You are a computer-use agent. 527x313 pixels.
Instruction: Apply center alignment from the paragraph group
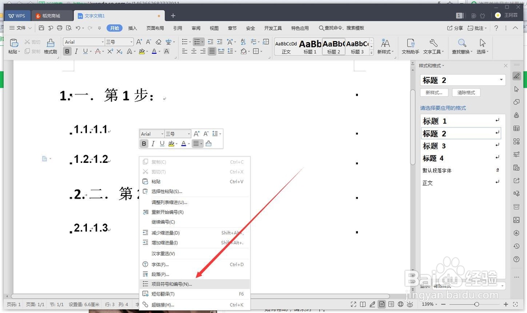click(x=194, y=51)
